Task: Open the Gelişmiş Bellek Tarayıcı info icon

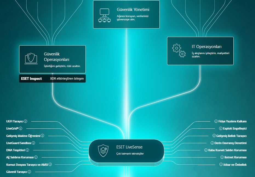Action: coord(214,136)
